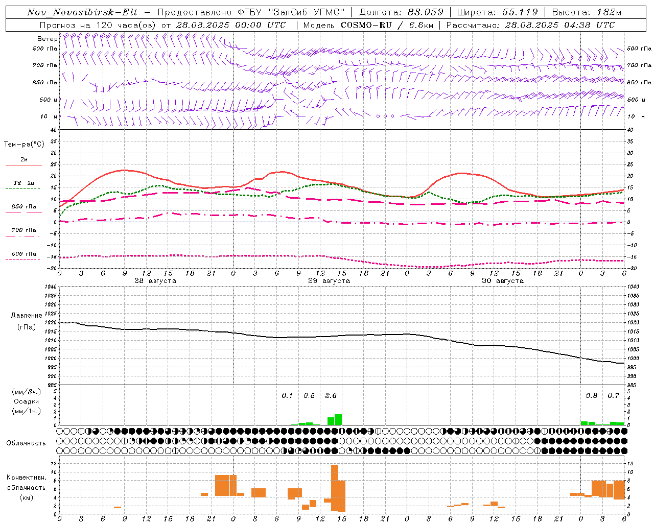654x523 pixels.
Task: Click the Облачность cloud cover label
Action: pos(26,443)
